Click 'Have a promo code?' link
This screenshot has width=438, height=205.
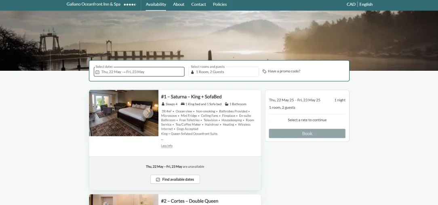[284, 71]
